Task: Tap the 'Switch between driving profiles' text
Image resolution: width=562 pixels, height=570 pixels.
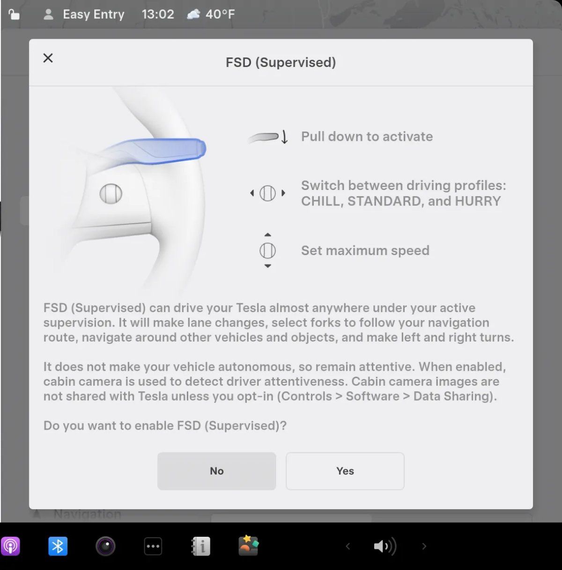Action: [x=403, y=186]
